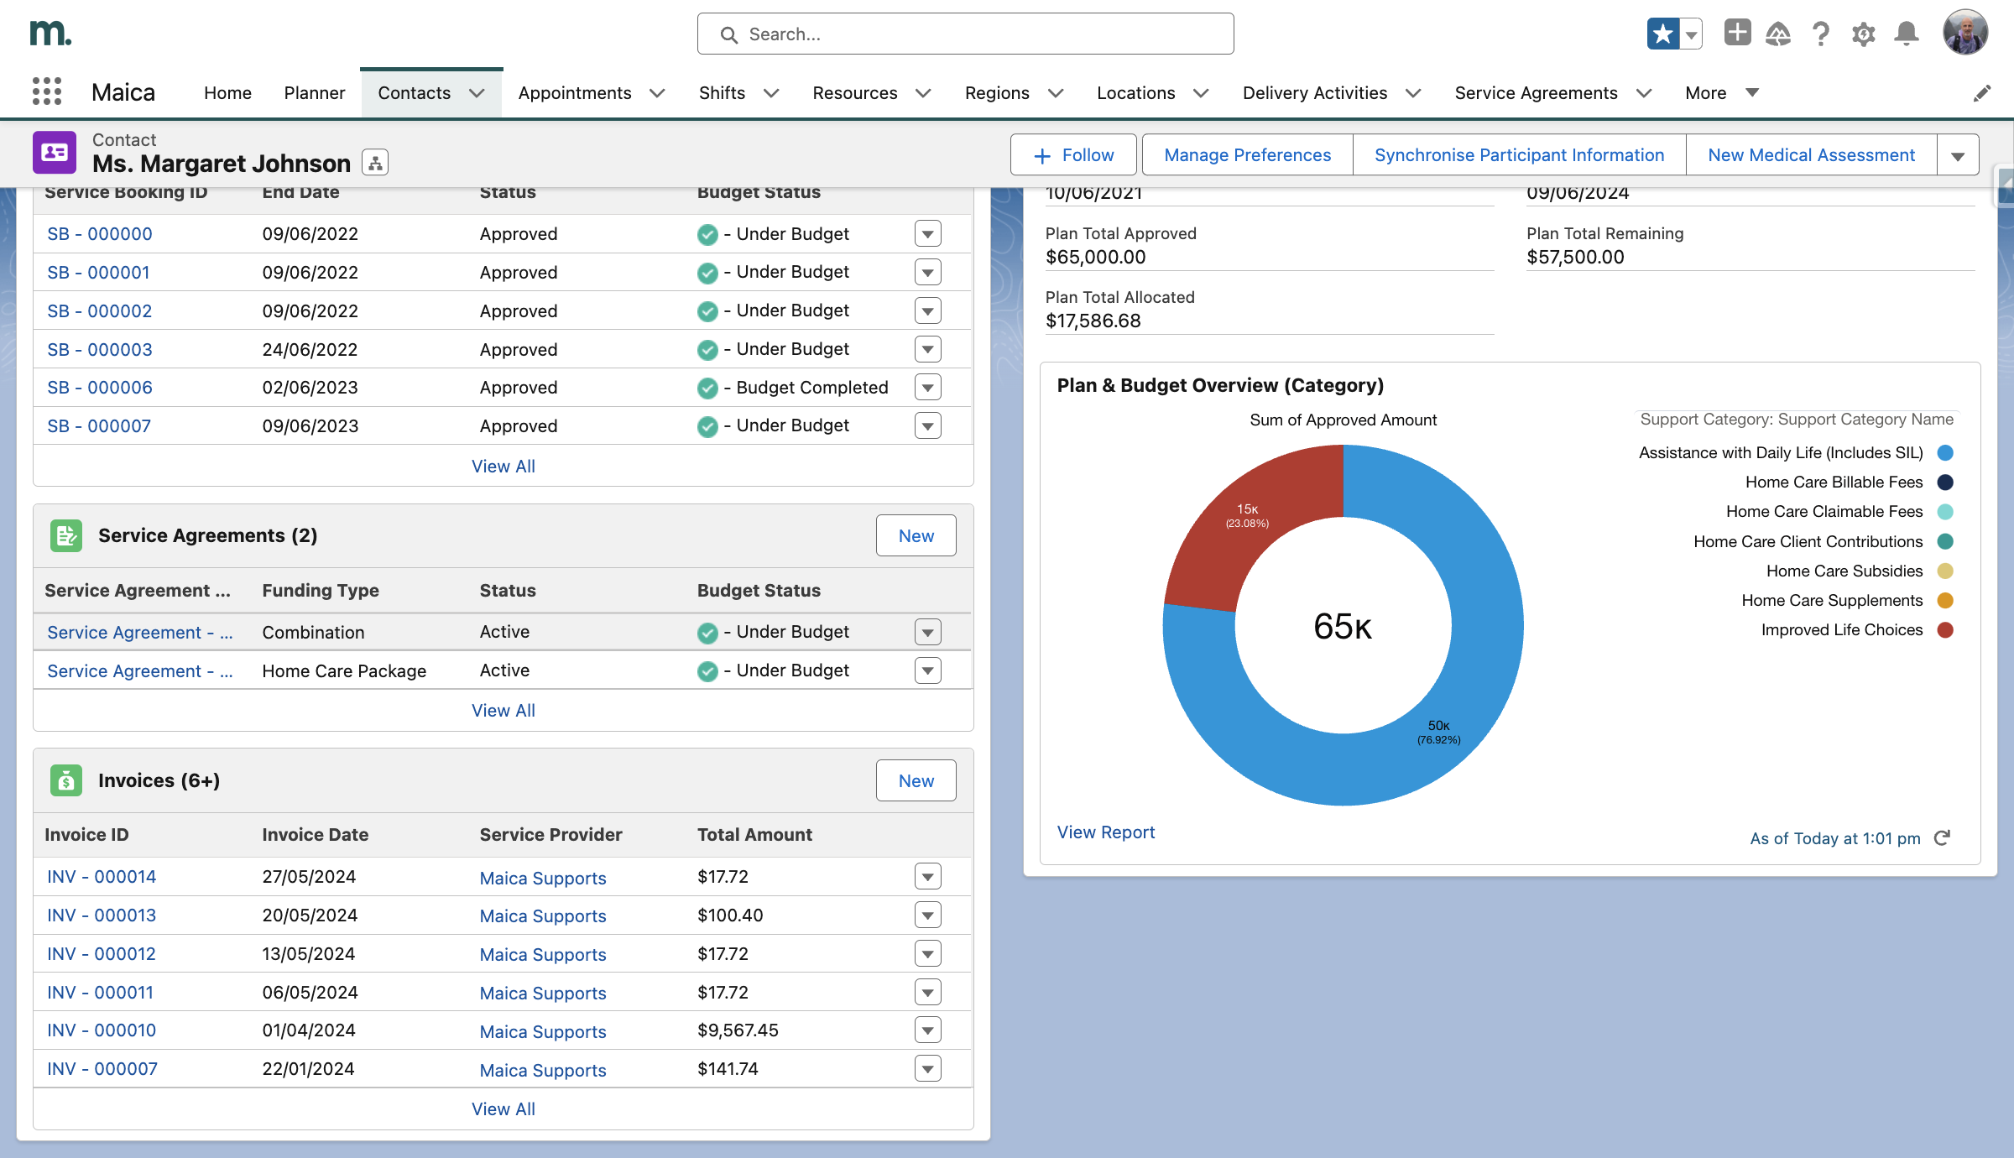The image size is (2014, 1158).
Task: Open row actions for SB - 000006
Action: [x=927, y=388]
